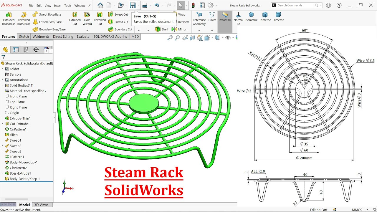Screen dimensions: 377x212
Task: Click the Search Commands field
Action: (296, 5)
